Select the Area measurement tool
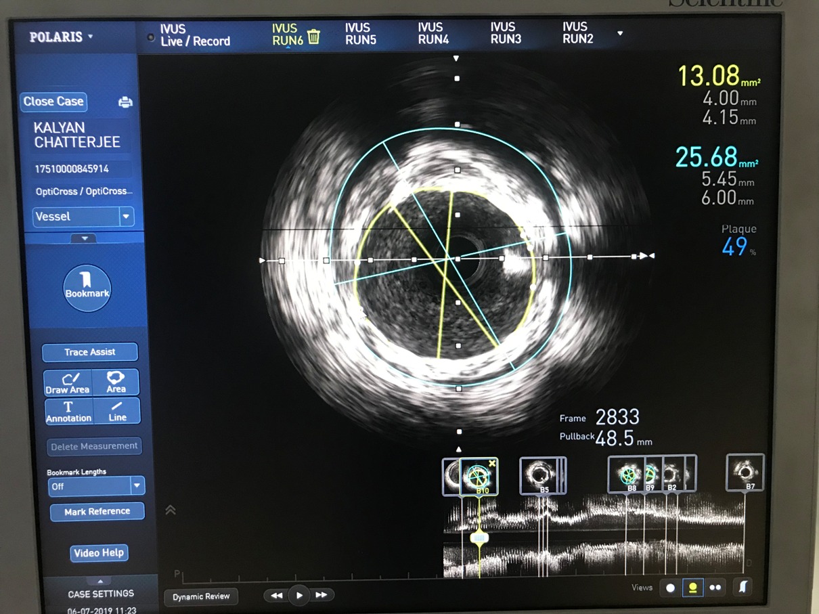 click(x=116, y=382)
